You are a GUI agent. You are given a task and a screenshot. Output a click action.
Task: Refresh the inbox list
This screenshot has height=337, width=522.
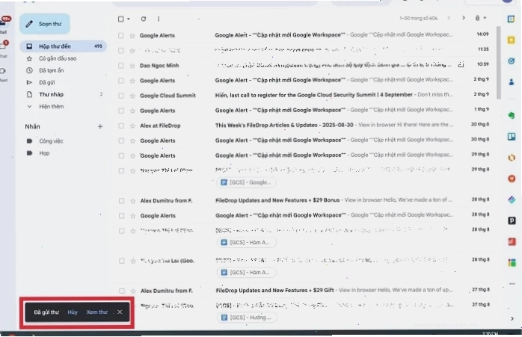[x=144, y=19]
